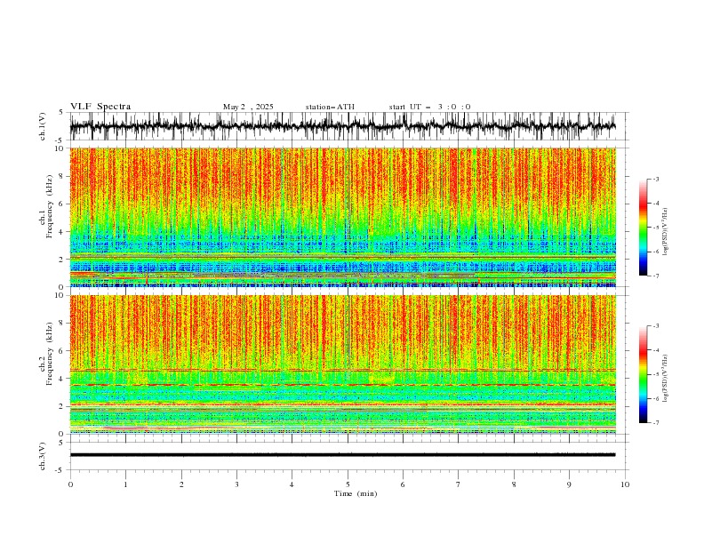
Task: Click the 'ch.1(V)' waveform axis label
Action: tap(43, 126)
